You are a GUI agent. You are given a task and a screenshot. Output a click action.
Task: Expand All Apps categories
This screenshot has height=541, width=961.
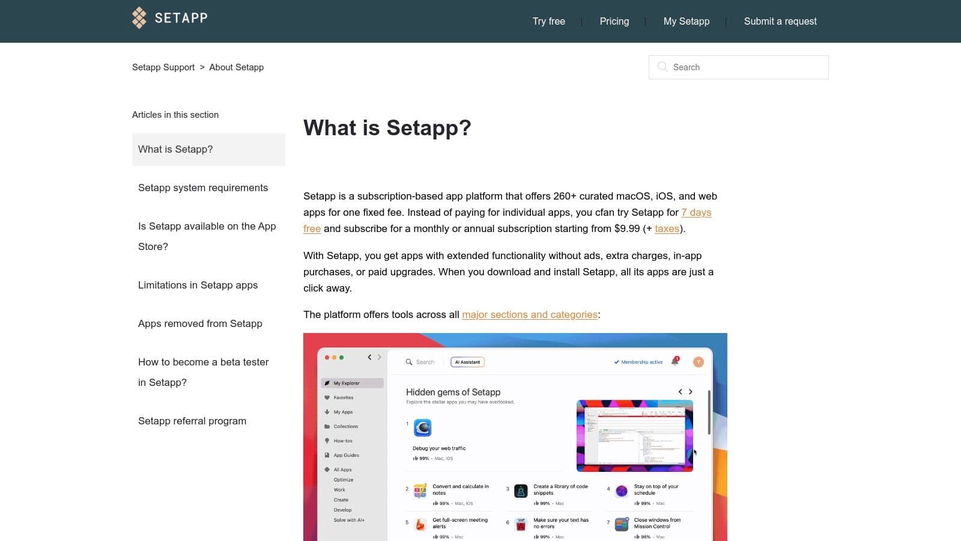point(342,469)
